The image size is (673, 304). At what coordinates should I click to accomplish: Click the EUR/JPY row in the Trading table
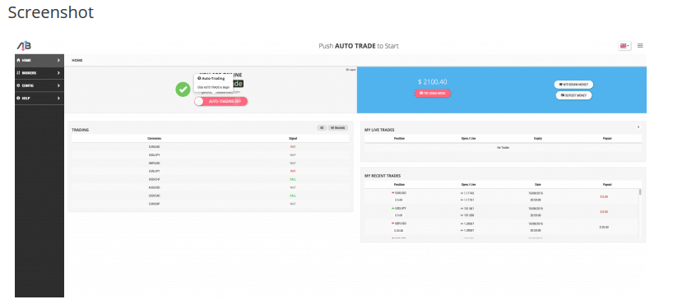click(211, 171)
